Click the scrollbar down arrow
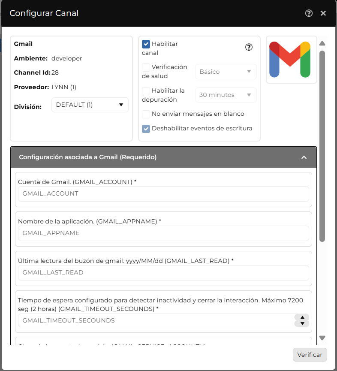 [x=322, y=338]
